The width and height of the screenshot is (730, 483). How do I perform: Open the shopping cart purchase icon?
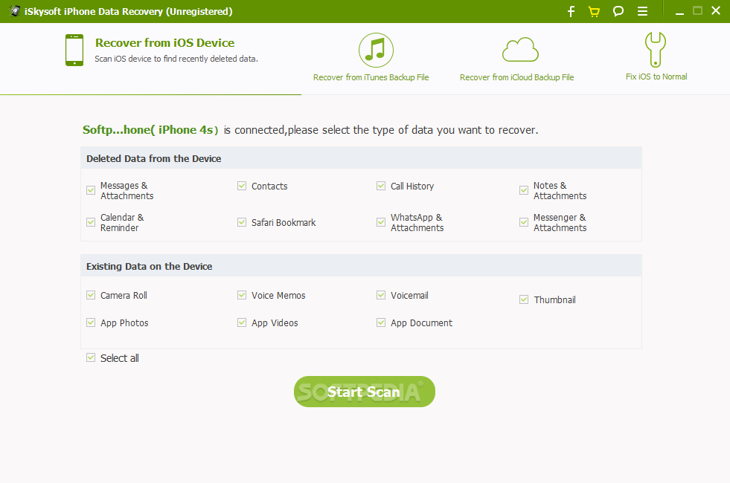pyautogui.click(x=594, y=11)
